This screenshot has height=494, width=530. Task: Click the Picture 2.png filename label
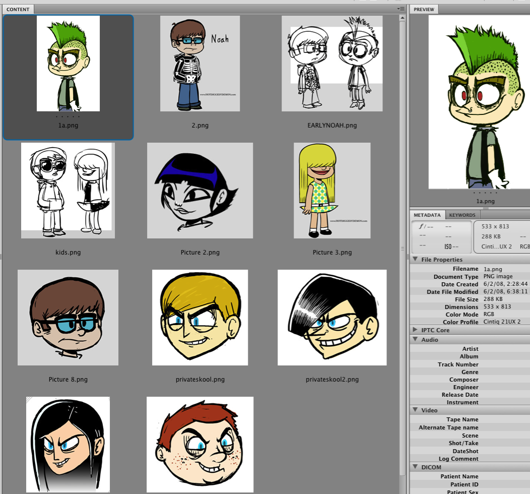[x=200, y=252]
